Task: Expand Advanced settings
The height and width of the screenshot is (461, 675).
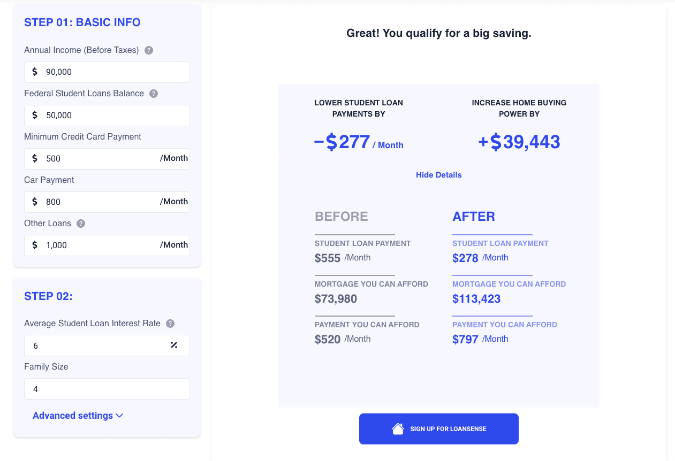Action: point(73,416)
